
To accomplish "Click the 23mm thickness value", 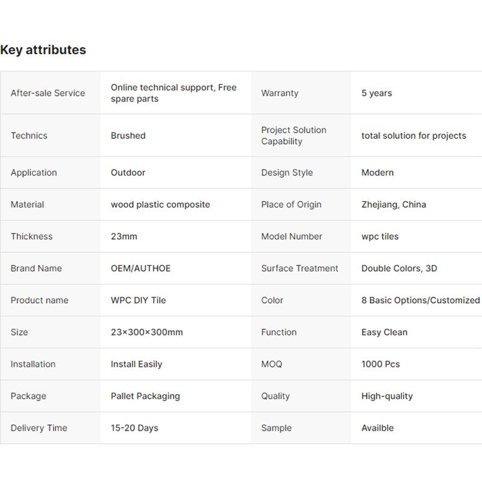I will (124, 236).
